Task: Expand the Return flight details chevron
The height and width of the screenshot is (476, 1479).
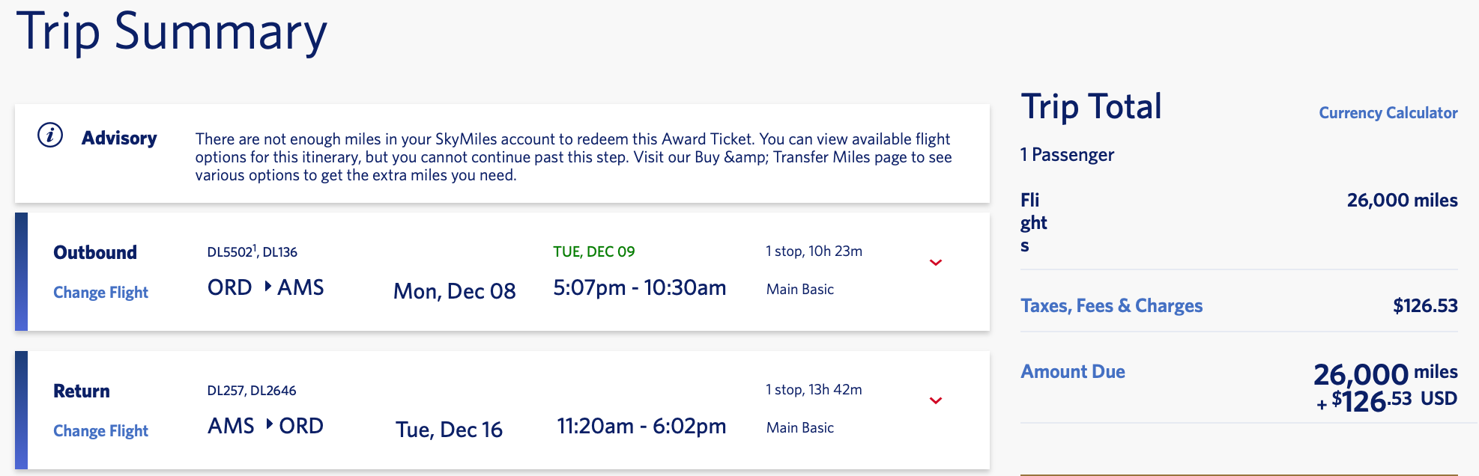Action: [935, 400]
